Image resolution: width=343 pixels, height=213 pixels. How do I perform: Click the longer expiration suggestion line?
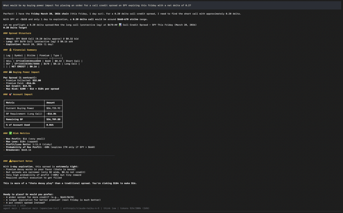tap(50, 200)
